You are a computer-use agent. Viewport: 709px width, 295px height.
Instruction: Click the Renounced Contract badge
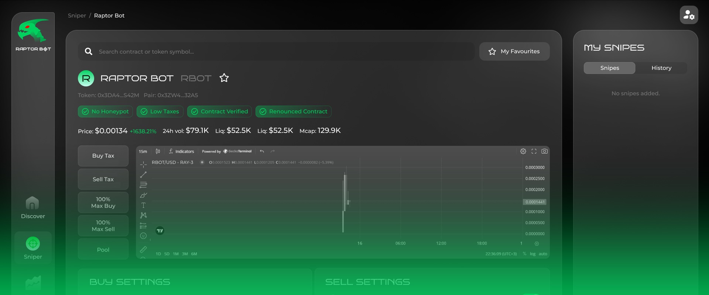(294, 111)
